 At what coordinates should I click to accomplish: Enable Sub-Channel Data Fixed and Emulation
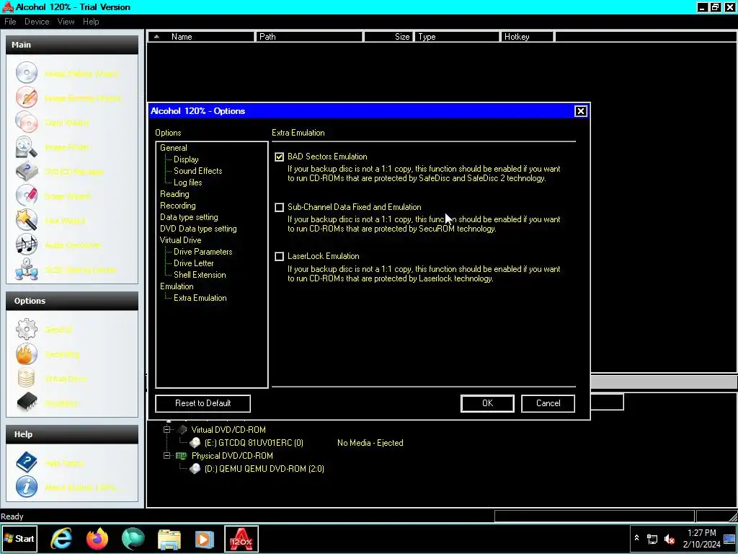click(279, 207)
